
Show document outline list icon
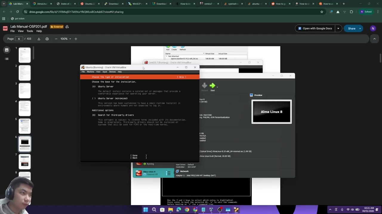pyautogui.click(x=7, y=59)
